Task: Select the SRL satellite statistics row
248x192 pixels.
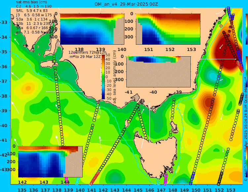Action: [32, 11]
